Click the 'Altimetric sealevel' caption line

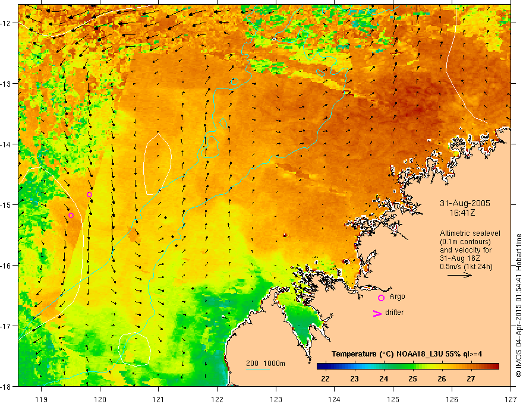click(470, 233)
